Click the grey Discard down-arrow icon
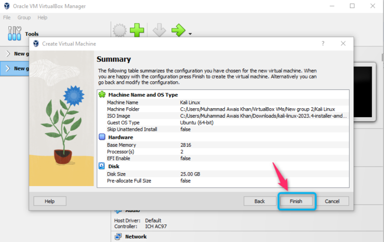 158,31
